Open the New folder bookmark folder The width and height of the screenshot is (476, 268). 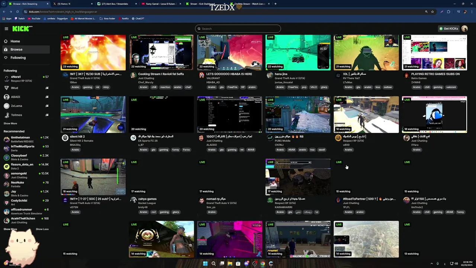tap(107, 19)
